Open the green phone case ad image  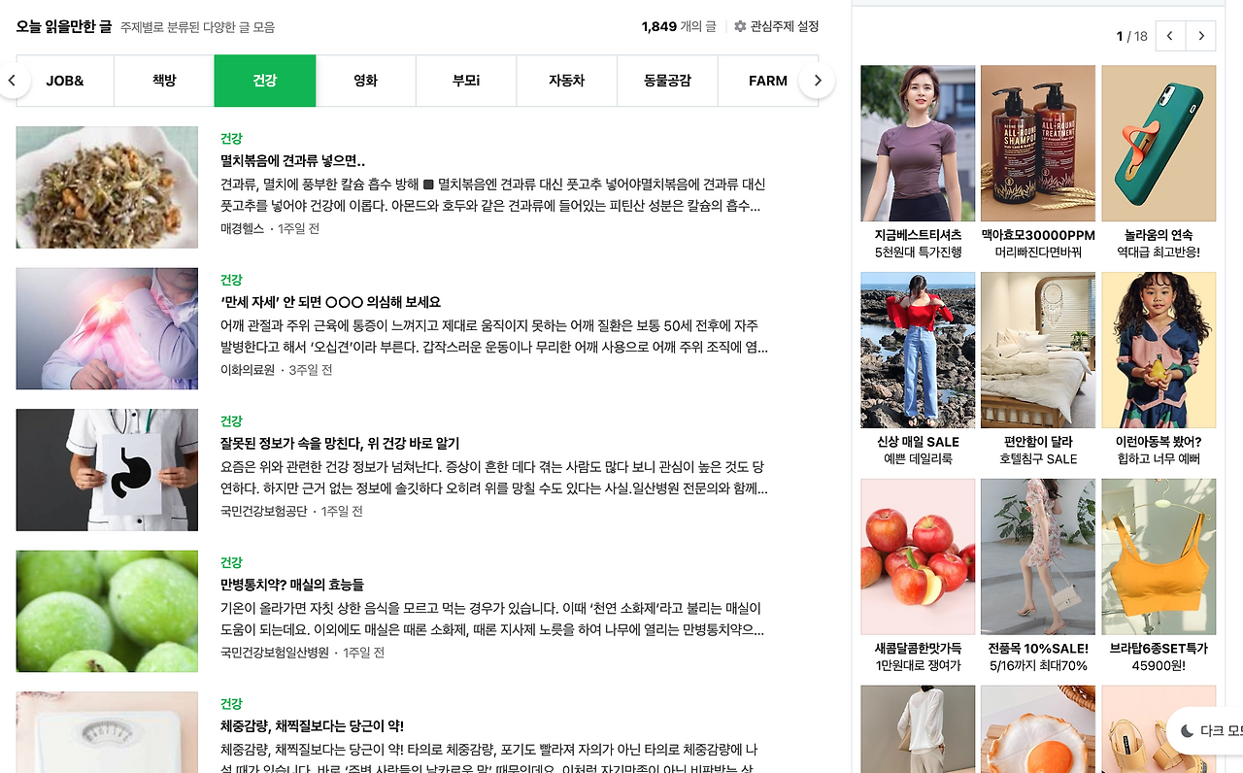[1159, 144]
